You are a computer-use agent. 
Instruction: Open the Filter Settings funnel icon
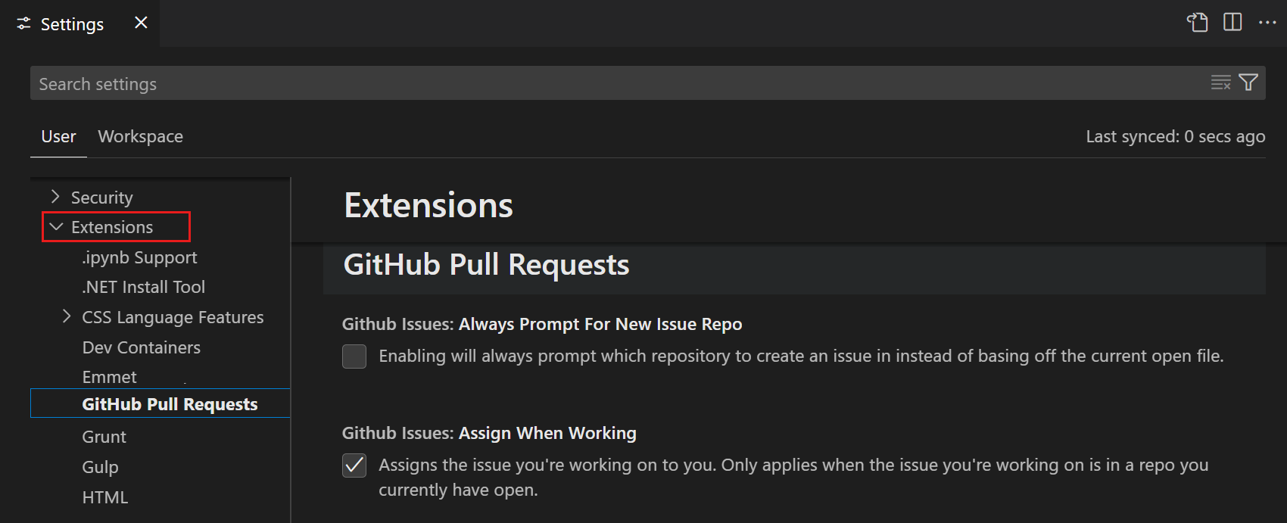point(1249,82)
